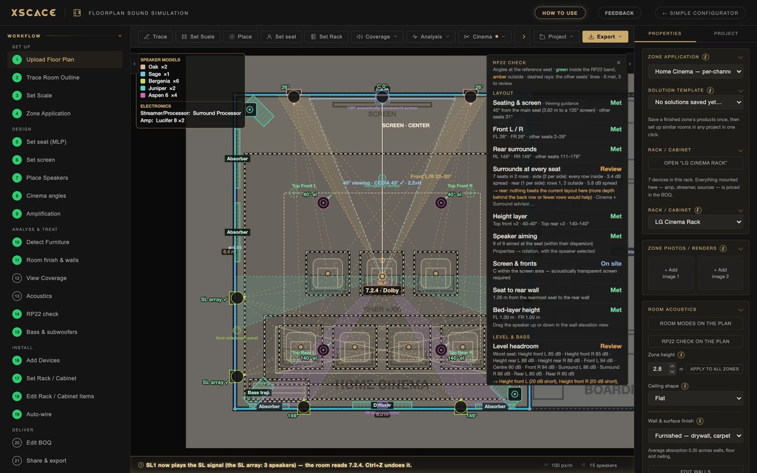
Task: Open Wall & surface finish info icon
Action: (x=700, y=421)
